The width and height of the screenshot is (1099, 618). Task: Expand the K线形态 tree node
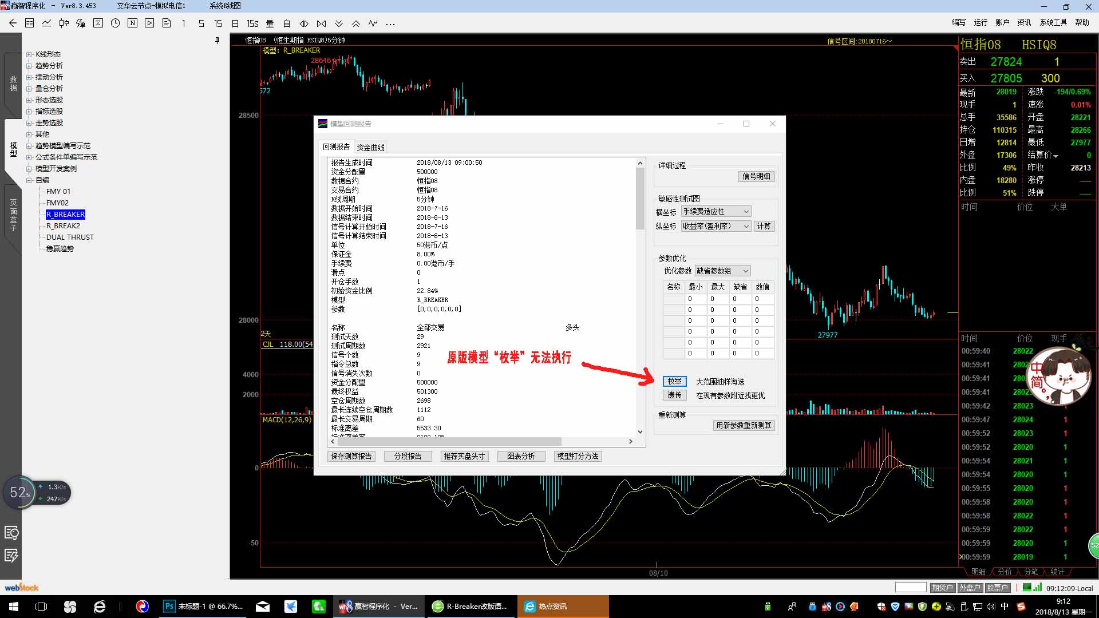(29, 54)
